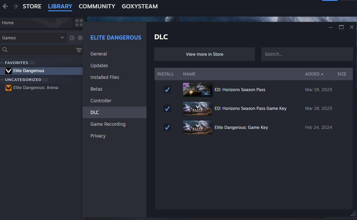Click ED: Horizons Season Pass Game Key thumbnail

(198, 109)
